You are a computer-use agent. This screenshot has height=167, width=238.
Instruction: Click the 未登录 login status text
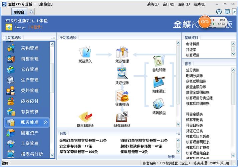coord(36,27)
